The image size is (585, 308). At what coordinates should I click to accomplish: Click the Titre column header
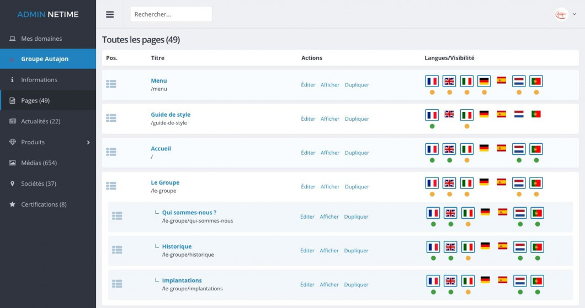coord(157,58)
